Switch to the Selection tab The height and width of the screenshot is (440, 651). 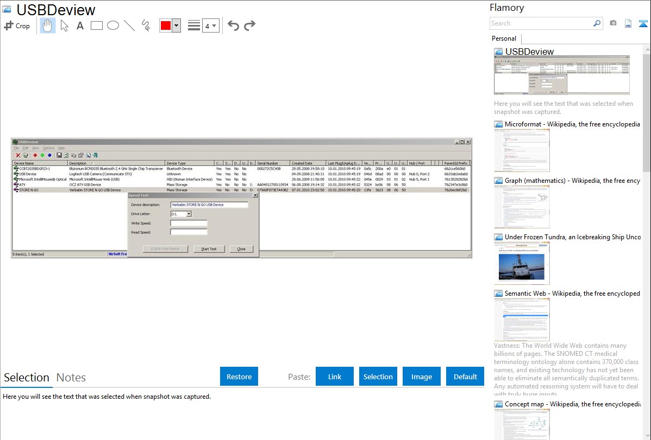pos(27,378)
